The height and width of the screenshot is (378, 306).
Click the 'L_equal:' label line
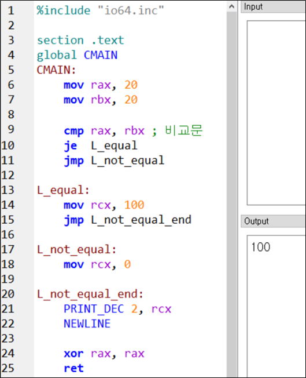(63, 190)
